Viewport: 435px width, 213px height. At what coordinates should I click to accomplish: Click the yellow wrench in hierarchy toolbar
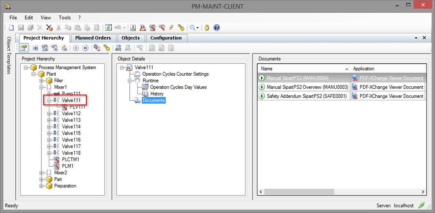(x=106, y=48)
